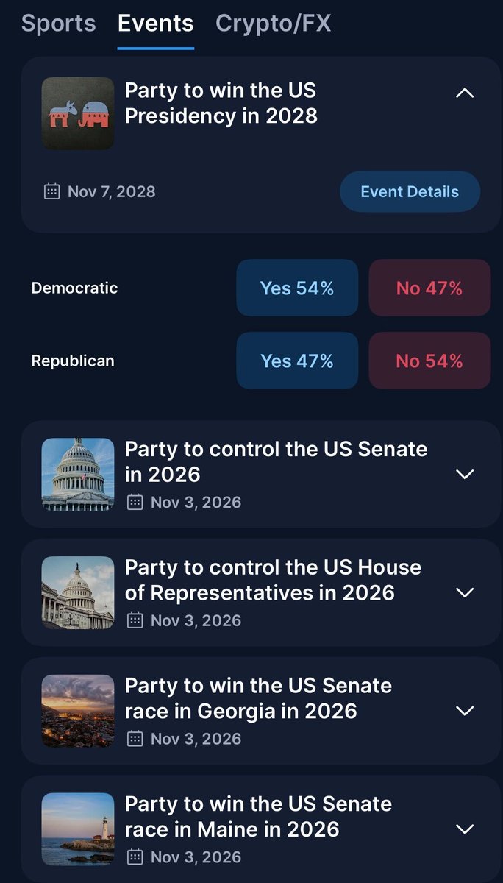Screen dimensions: 503x883
Task: Expand the House of Representatives 2026 event
Action: (465, 592)
